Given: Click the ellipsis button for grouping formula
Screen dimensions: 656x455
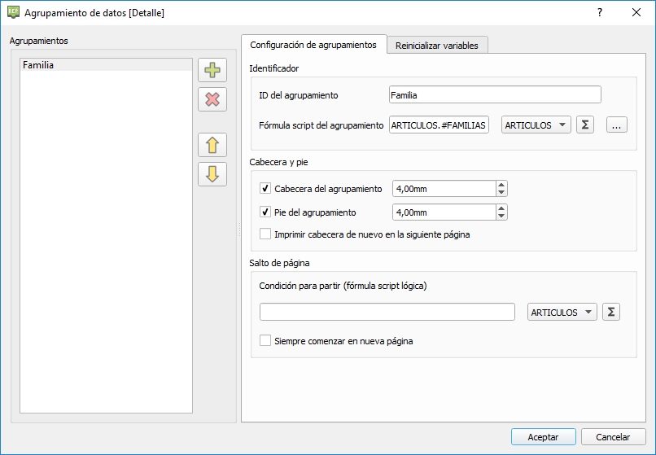Looking at the screenshot, I should point(618,125).
